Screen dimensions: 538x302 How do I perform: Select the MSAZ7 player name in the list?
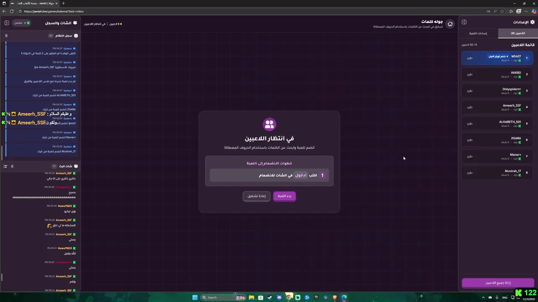(x=516, y=56)
